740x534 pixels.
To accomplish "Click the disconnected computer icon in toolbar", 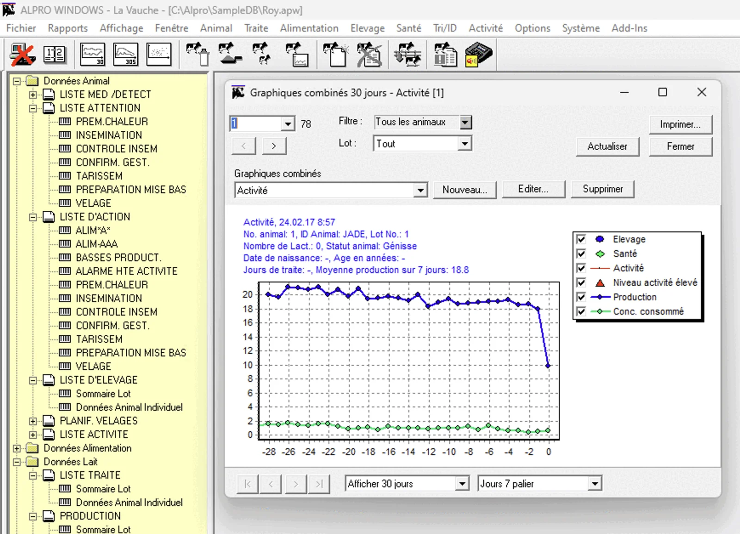I will 23,55.
